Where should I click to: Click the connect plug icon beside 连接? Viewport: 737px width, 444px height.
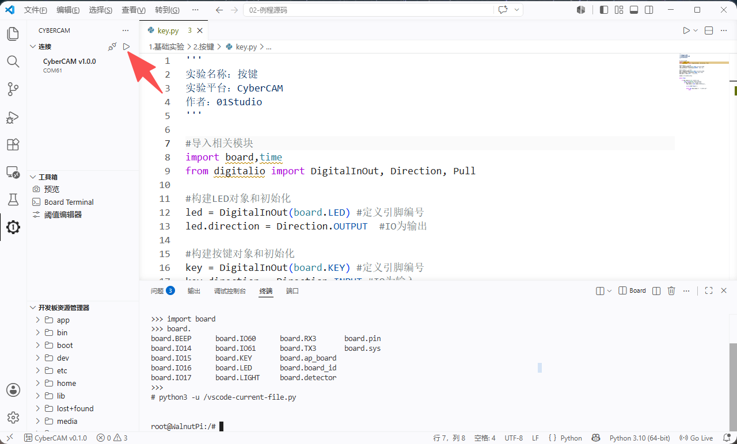(112, 47)
